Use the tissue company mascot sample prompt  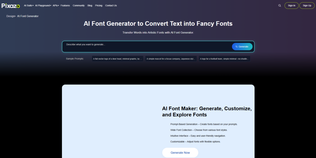[x=171, y=59]
